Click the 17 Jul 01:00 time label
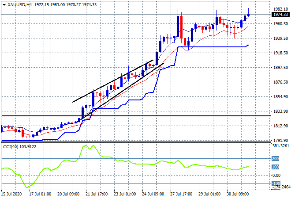 click(x=40, y=194)
